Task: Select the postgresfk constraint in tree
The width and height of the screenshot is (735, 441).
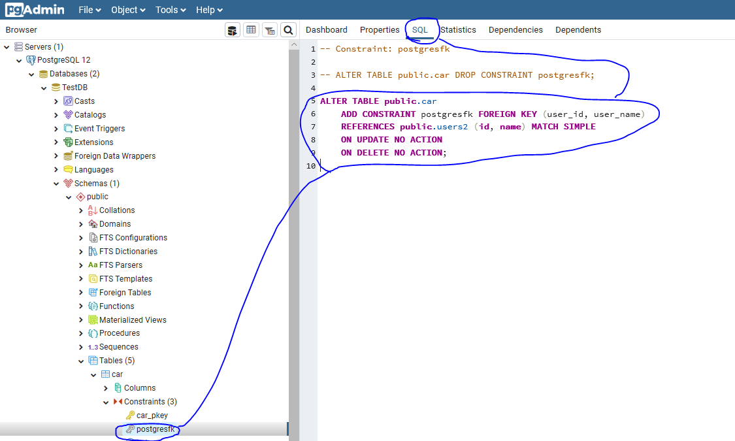Action: 155,429
